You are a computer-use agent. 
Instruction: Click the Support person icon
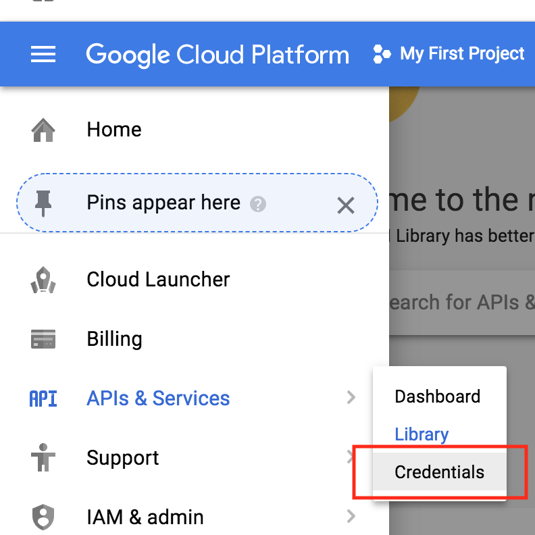[x=43, y=458]
